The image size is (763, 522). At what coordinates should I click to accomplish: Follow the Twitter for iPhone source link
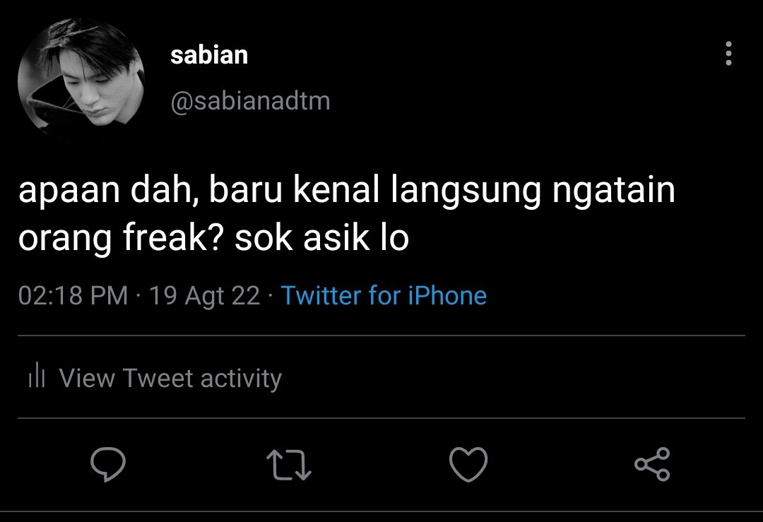(384, 295)
